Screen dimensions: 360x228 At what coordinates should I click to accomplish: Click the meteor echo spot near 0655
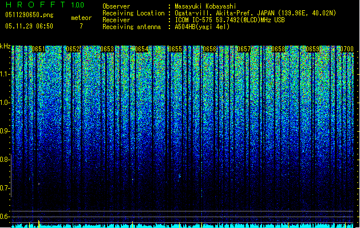180,176
